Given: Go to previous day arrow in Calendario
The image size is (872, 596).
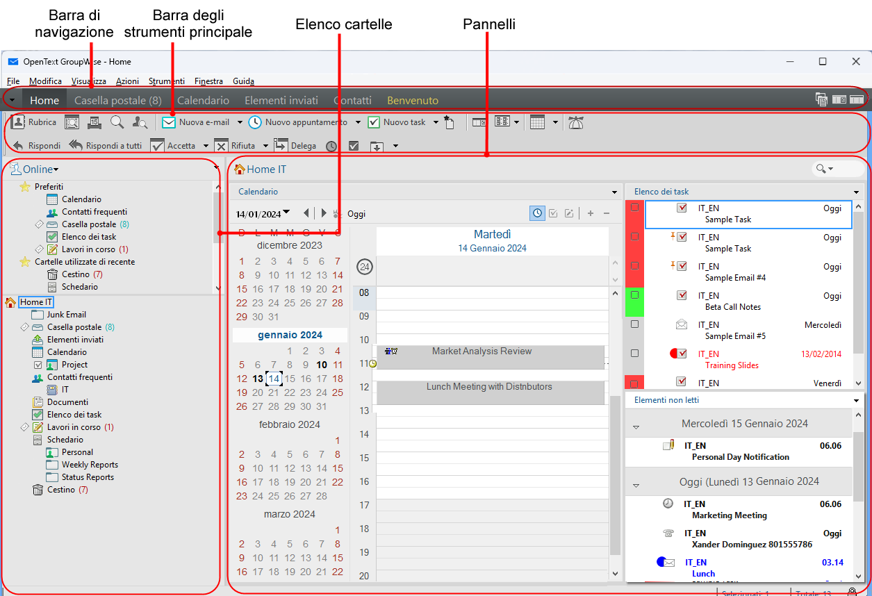Looking at the screenshot, I should pos(306,213).
